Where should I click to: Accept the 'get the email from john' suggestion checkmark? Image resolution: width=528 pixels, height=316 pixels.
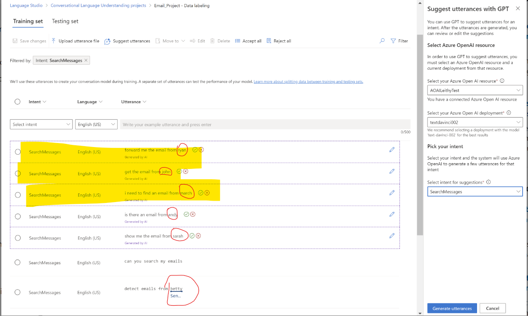(x=179, y=171)
